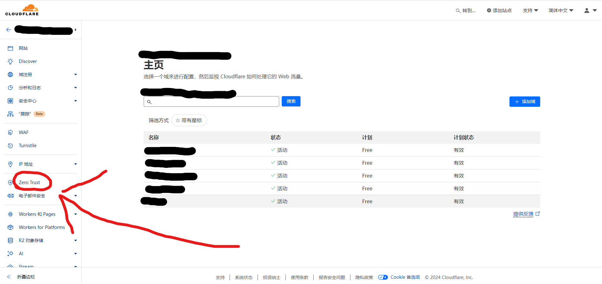Click the IP address (IP 地址) pin icon

coord(10,164)
